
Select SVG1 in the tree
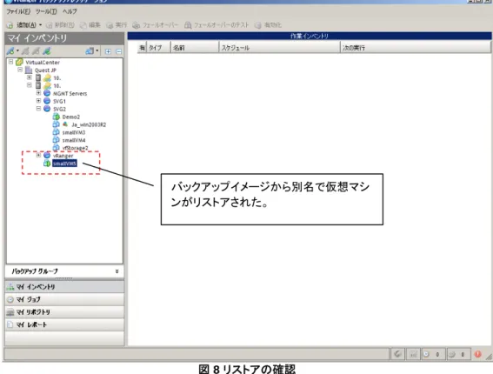59,101
